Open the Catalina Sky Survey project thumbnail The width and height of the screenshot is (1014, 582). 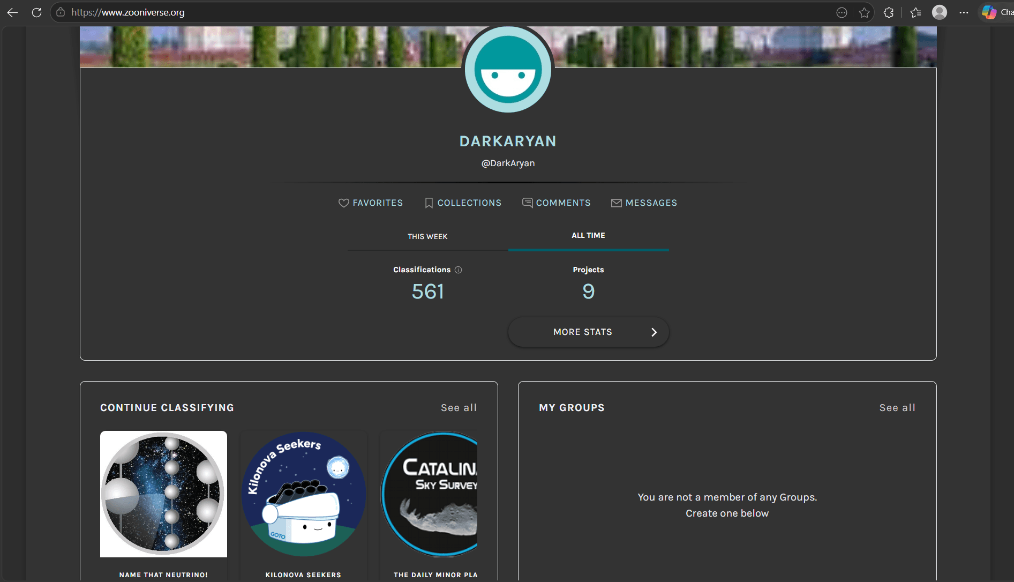click(429, 494)
